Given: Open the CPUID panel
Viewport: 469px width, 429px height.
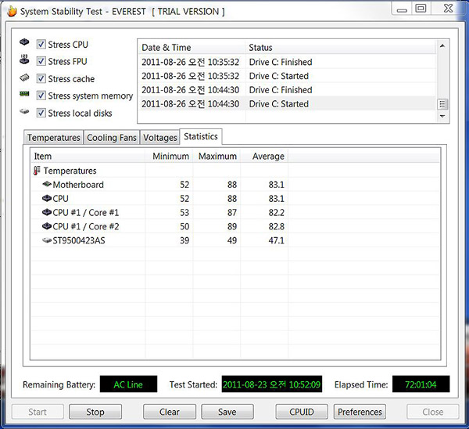Looking at the screenshot, I should point(302,412).
